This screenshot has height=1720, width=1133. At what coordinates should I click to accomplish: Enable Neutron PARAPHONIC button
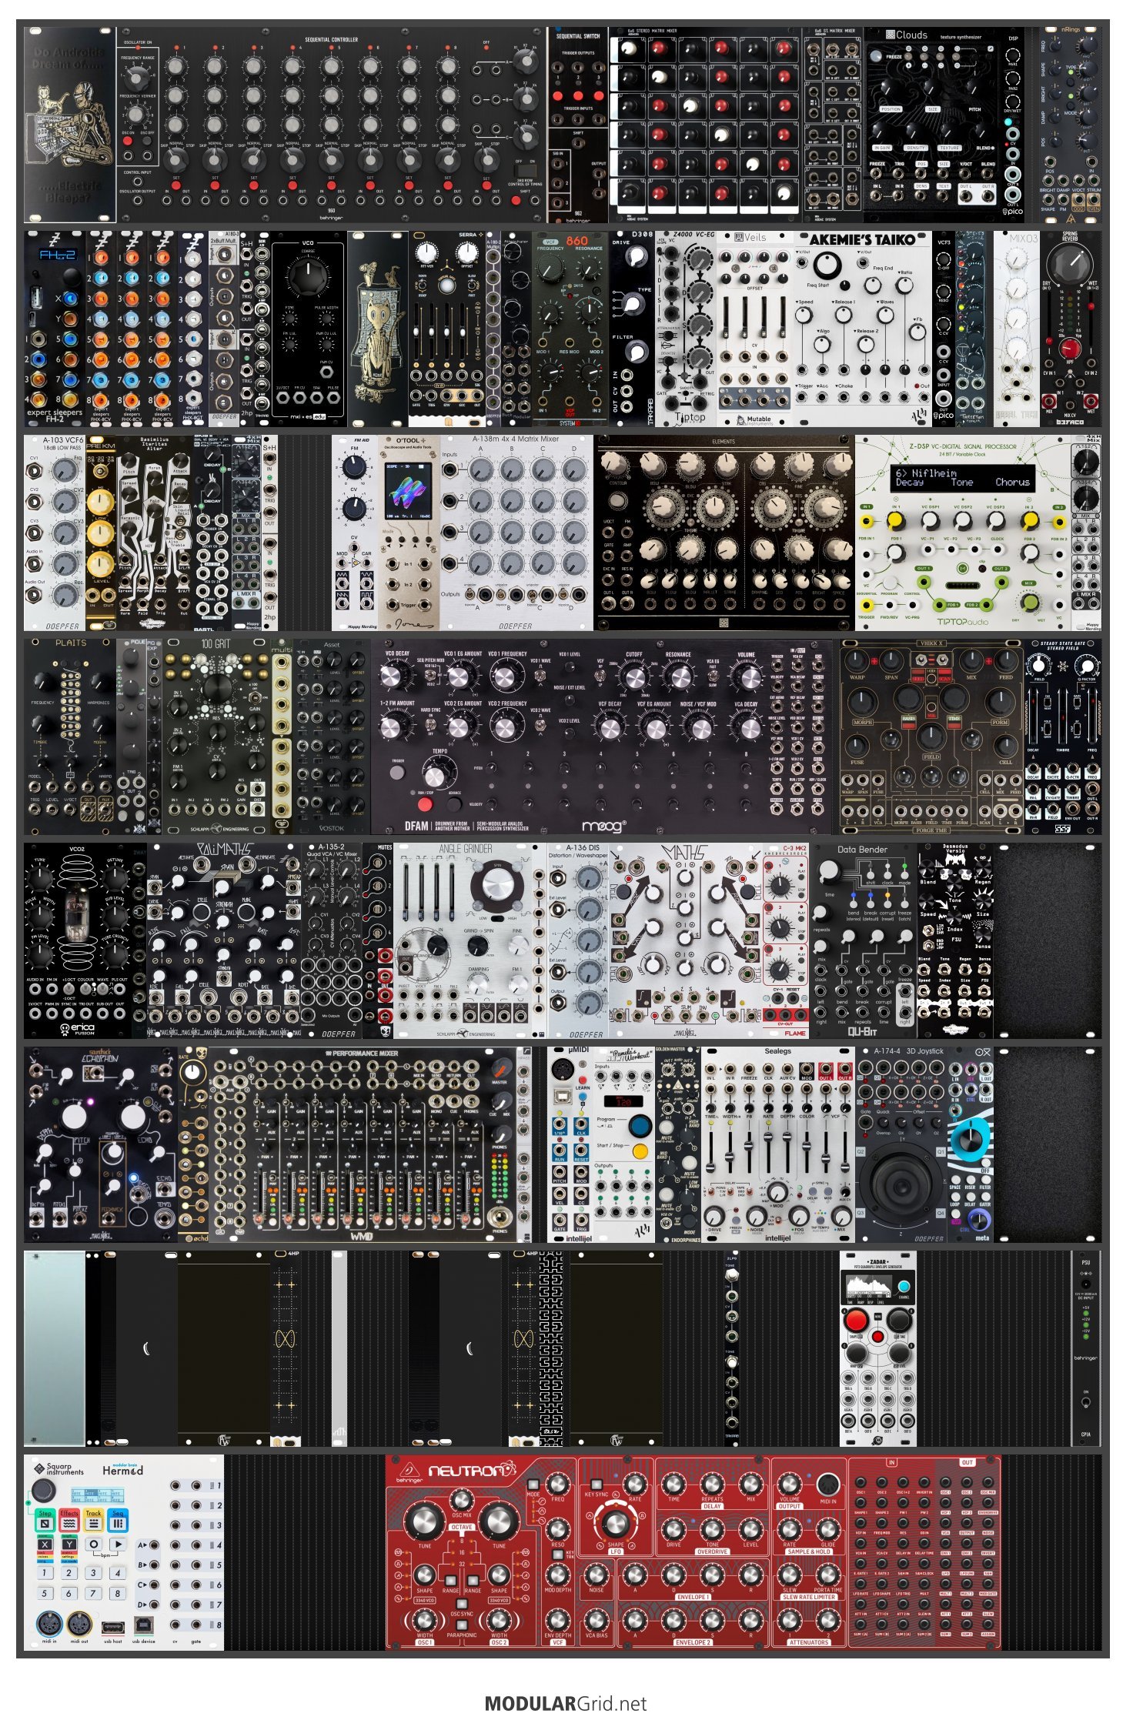click(x=461, y=1624)
